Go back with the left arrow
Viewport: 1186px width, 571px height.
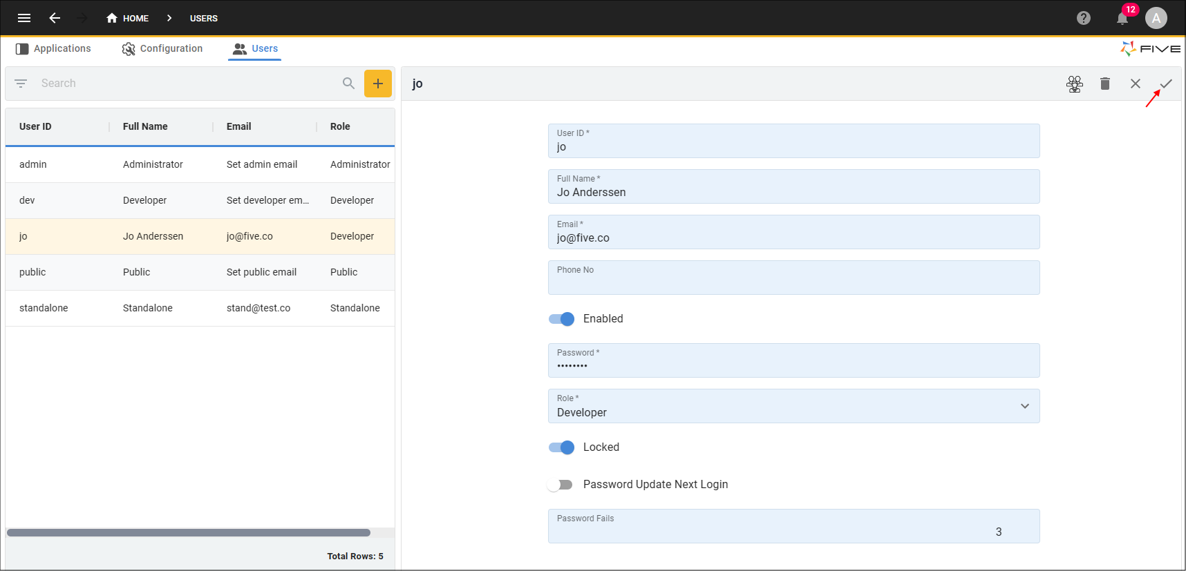[x=55, y=18]
